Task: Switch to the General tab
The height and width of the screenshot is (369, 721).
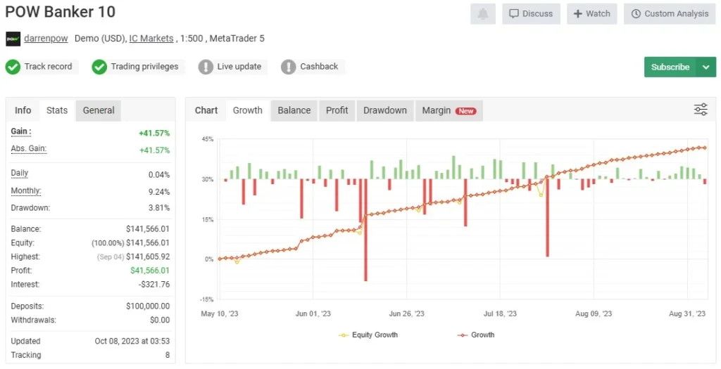Action: pyautogui.click(x=99, y=110)
